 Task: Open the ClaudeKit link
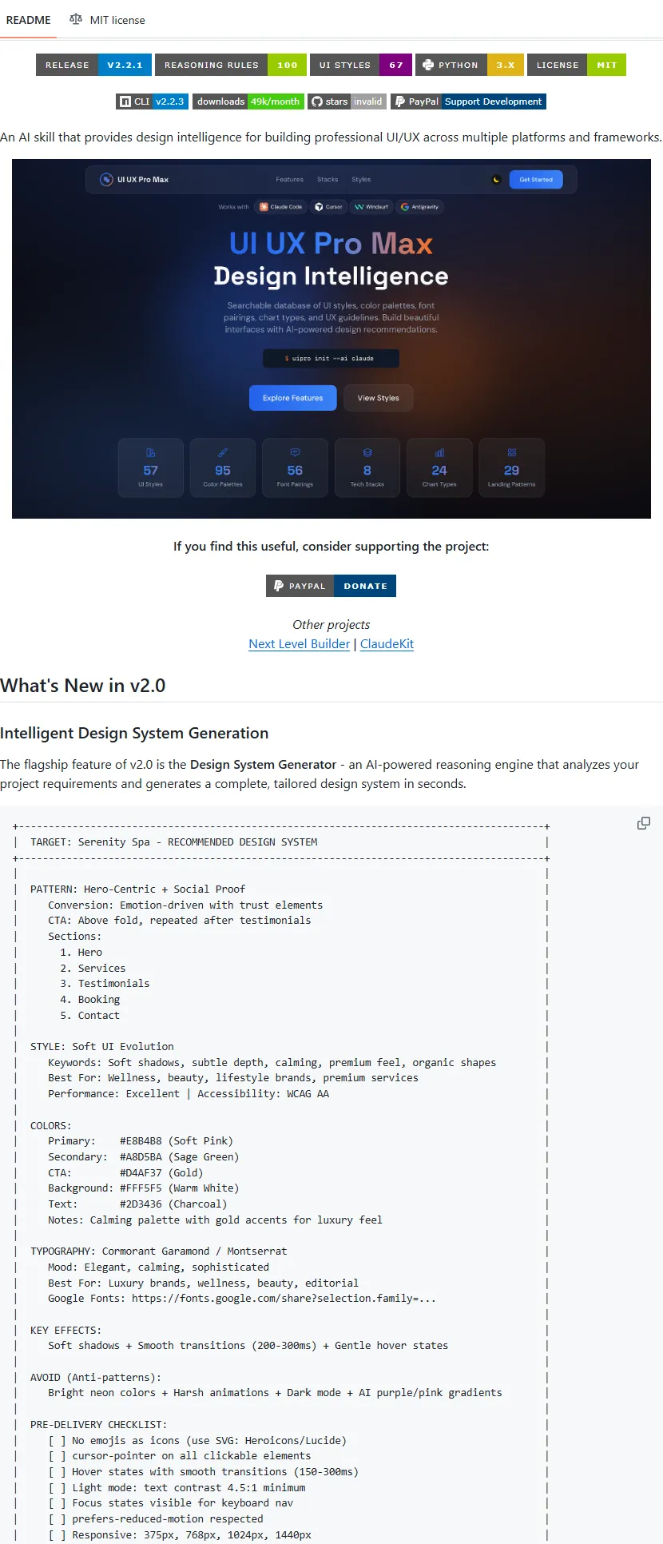click(387, 644)
